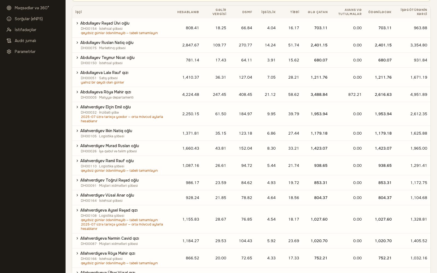The image size is (437, 273).
Task: Expand the Abdullayev Ruslan Natiq oğlu row
Action: (x=77, y=43)
